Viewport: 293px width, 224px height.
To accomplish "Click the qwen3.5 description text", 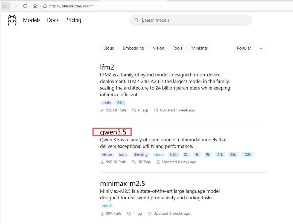I will tap(163, 143).
